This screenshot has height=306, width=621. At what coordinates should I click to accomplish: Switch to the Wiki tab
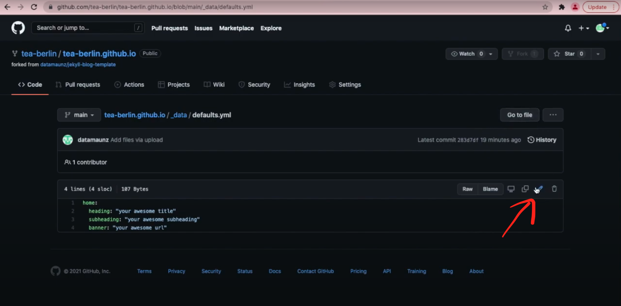pos(214,85)
